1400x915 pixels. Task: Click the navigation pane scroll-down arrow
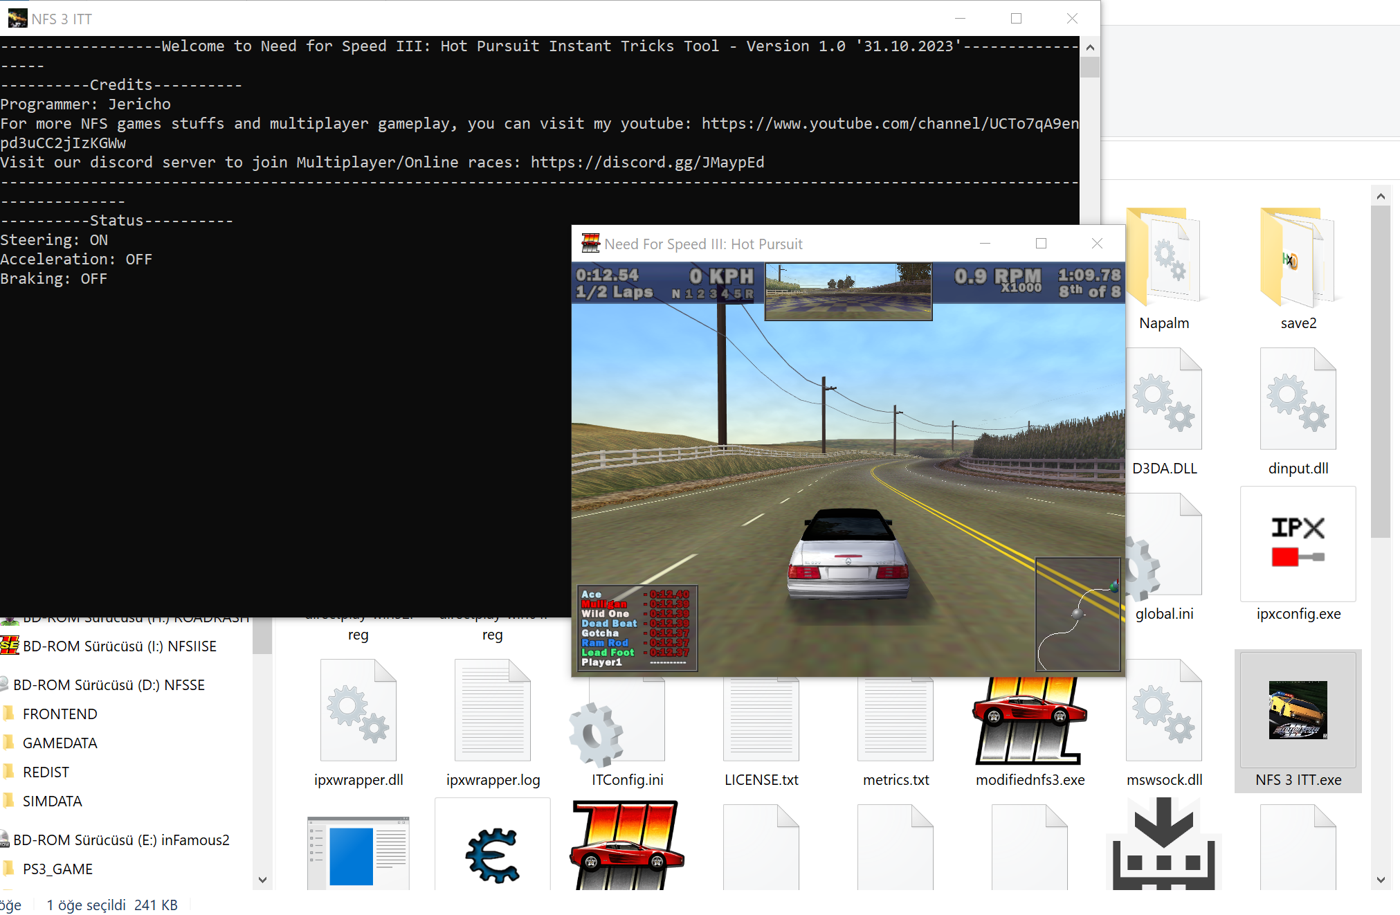(262, 880)
